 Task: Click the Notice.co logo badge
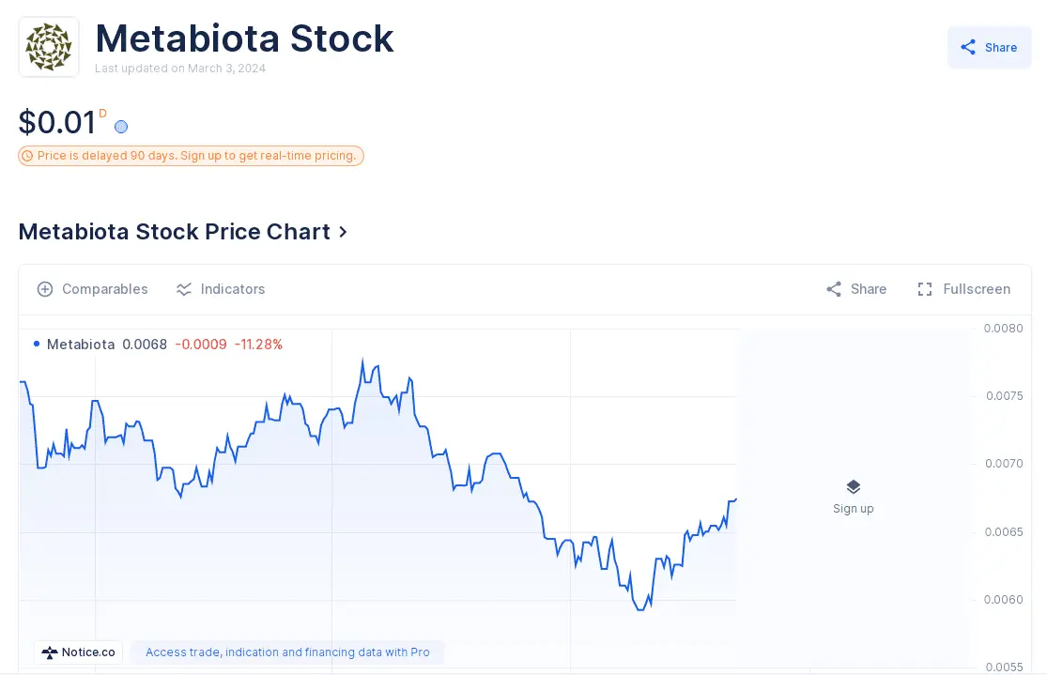[79, 652]
